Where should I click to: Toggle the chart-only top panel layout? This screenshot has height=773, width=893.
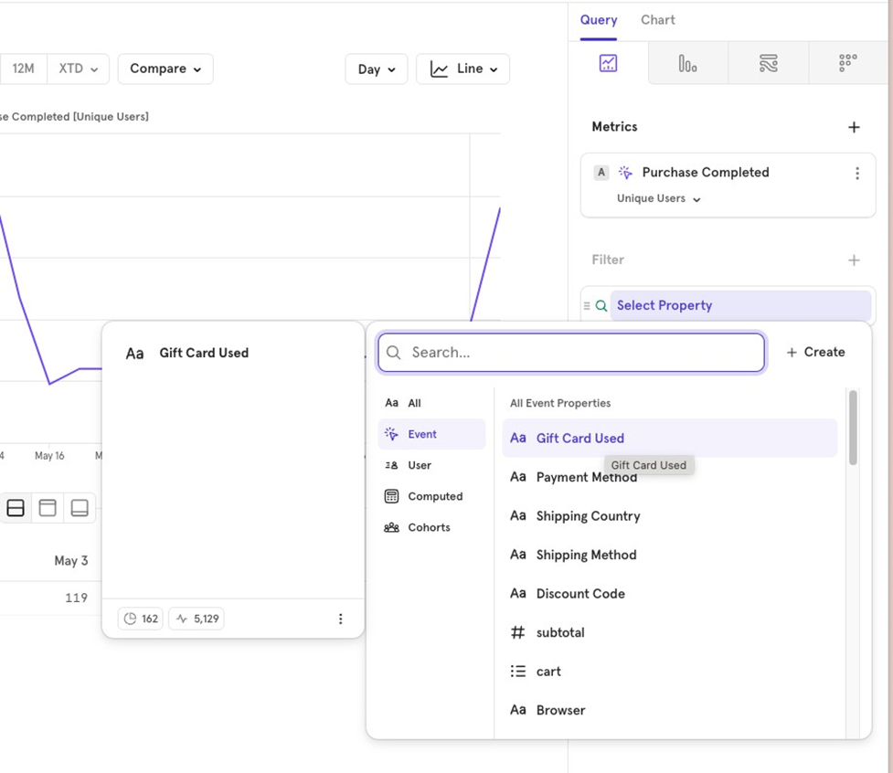coord(48,508)
